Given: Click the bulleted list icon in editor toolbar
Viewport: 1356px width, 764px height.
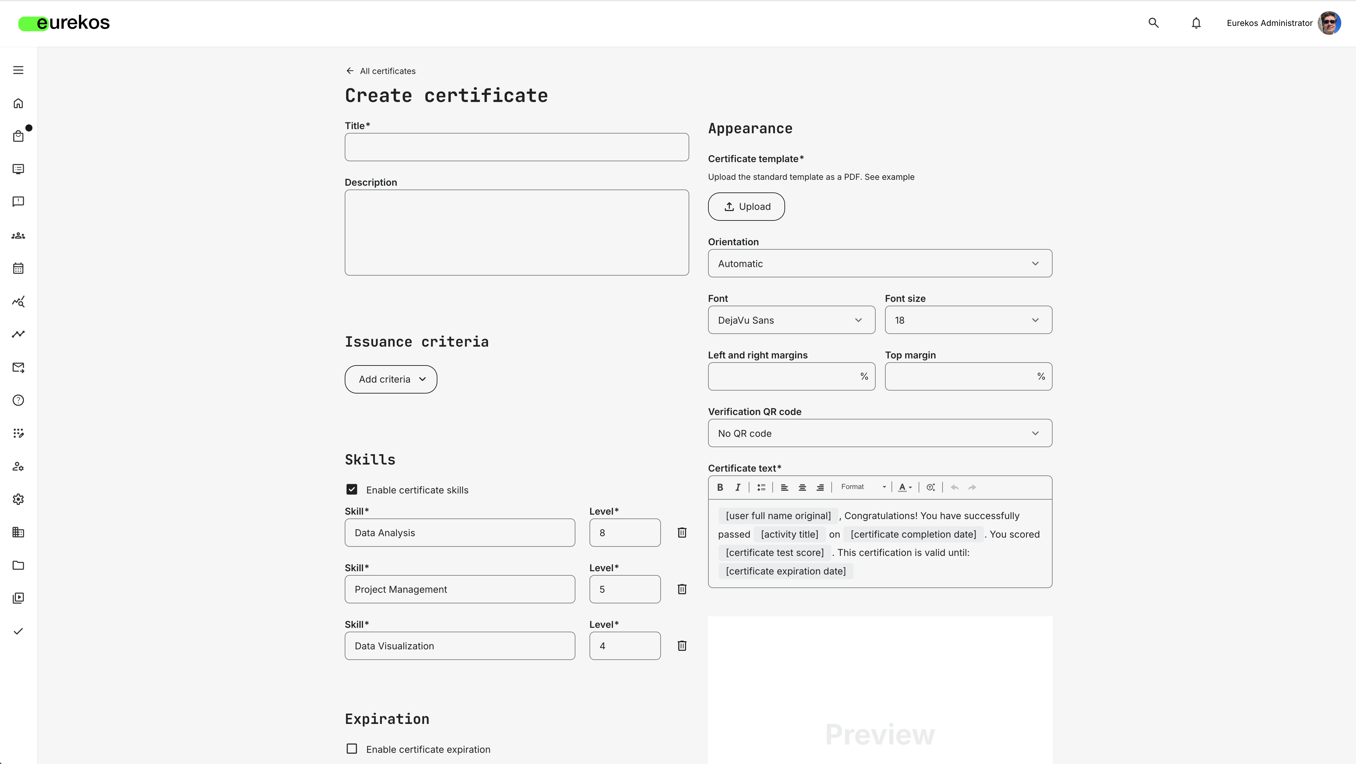Looking at the screenshot, I should 761,487.
